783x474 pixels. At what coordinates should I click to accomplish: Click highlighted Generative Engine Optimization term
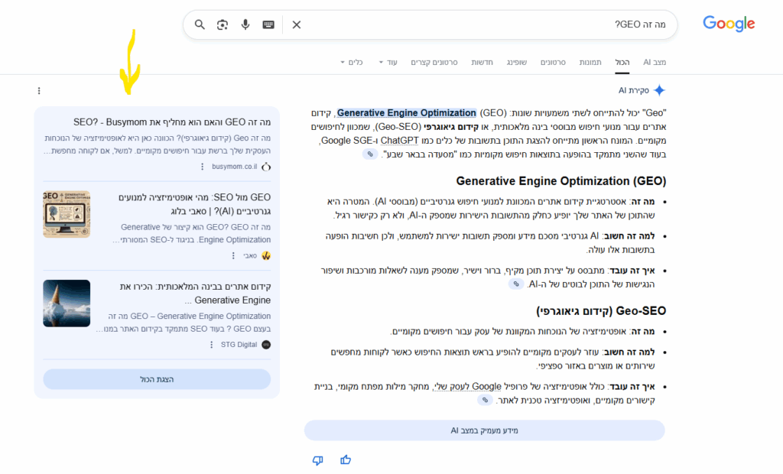tap(407, 113)
